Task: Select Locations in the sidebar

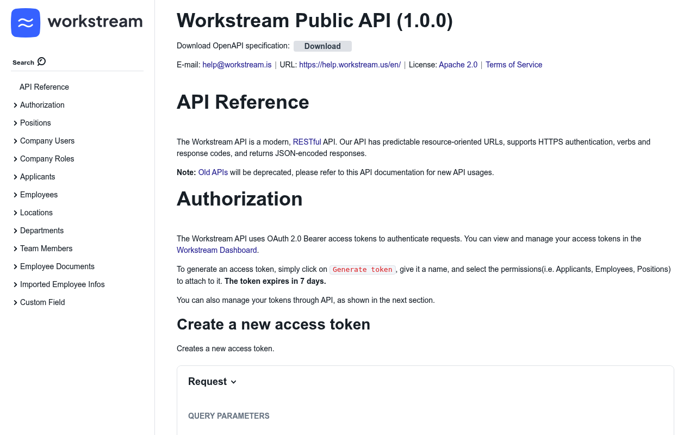Action: pyautogui.click(x=36, y=213)
